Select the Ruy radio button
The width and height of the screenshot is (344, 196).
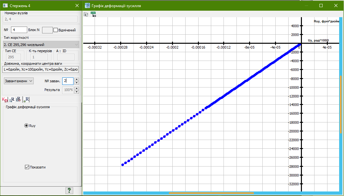pos(27,126)
